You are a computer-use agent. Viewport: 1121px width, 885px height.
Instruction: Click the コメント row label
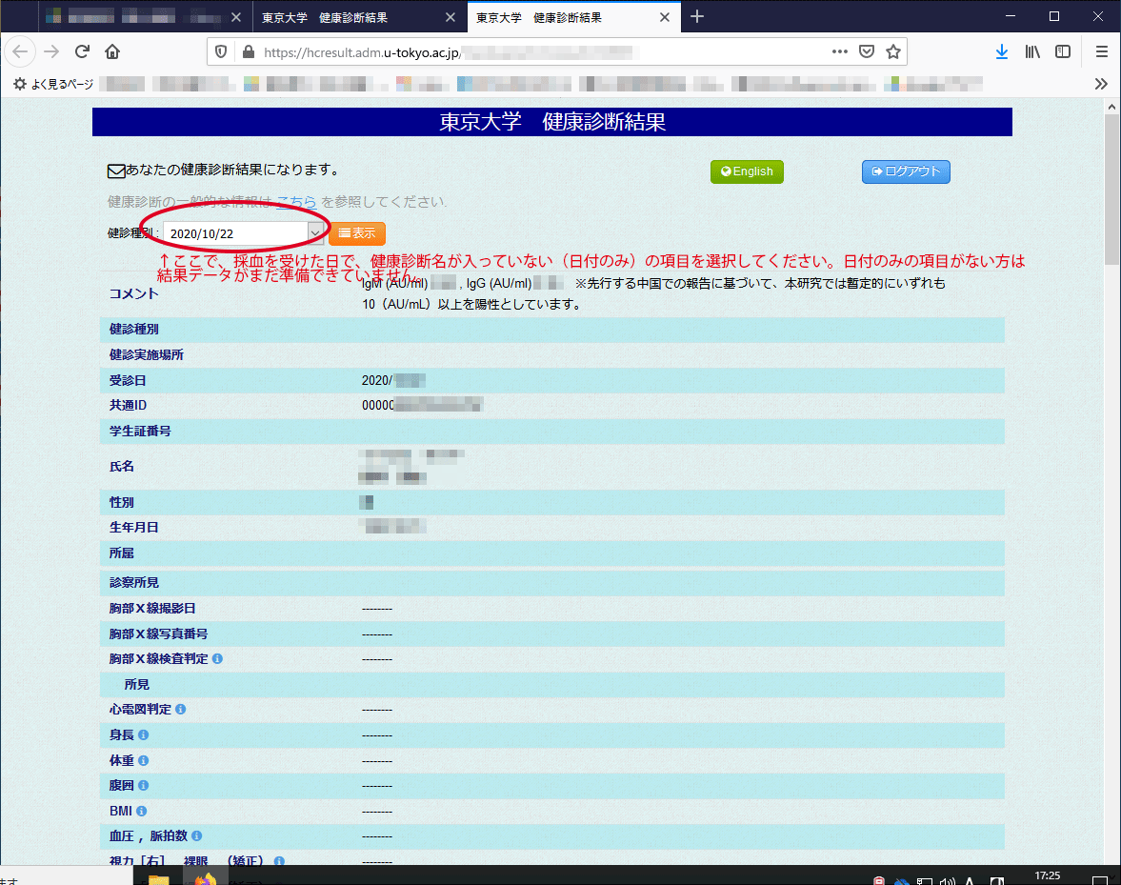click(133, 293)
